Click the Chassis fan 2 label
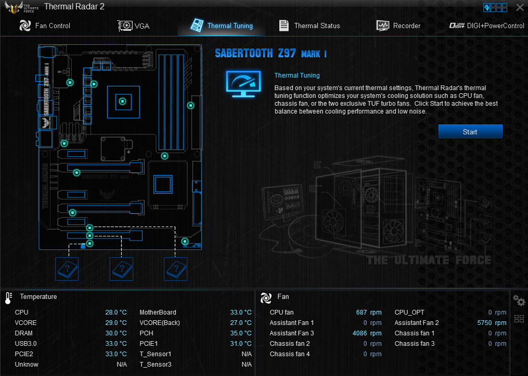Viewport: 528px width, 376px height. pyautogui.click(x=290, y=344)
